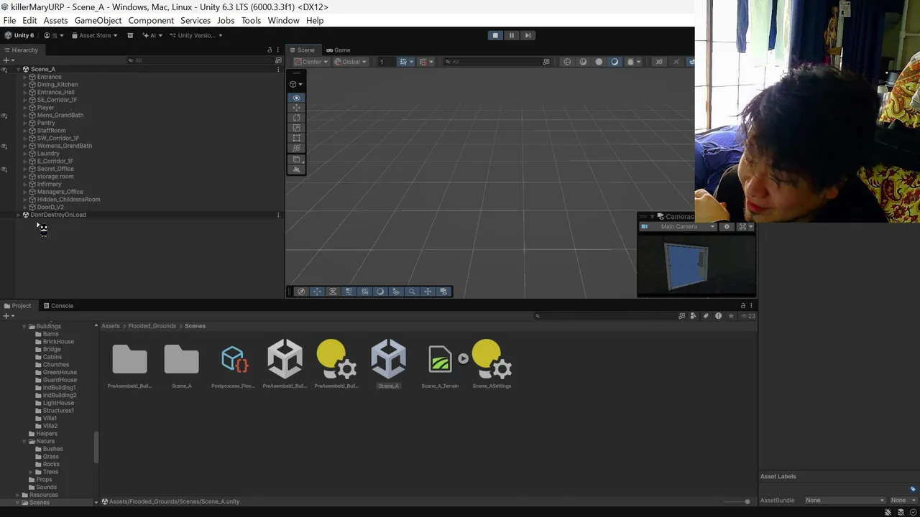Open AssetBundle None dropdown
This screenshot has height=517, width=920.
[x=845, y=500]
